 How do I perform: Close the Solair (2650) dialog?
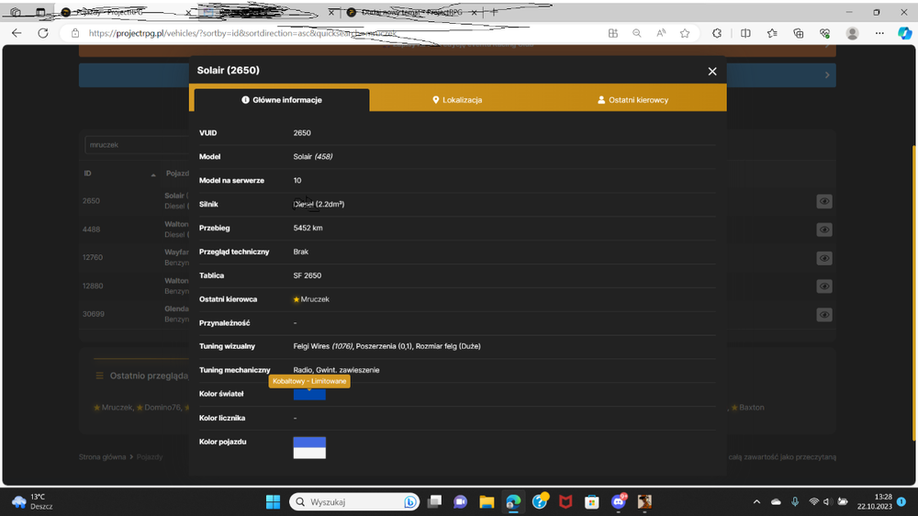coord(712,72)
